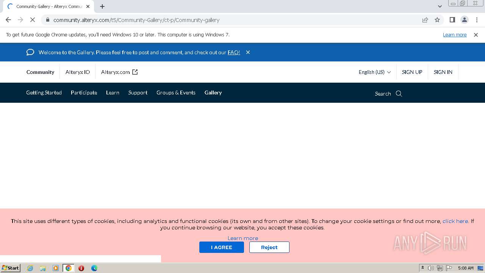Open the Opera taskbar icon

click(81, 268)
